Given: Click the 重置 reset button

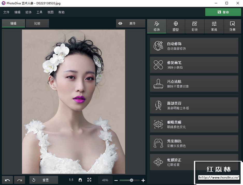Looking at the screenshot, I should pos(44,180).
